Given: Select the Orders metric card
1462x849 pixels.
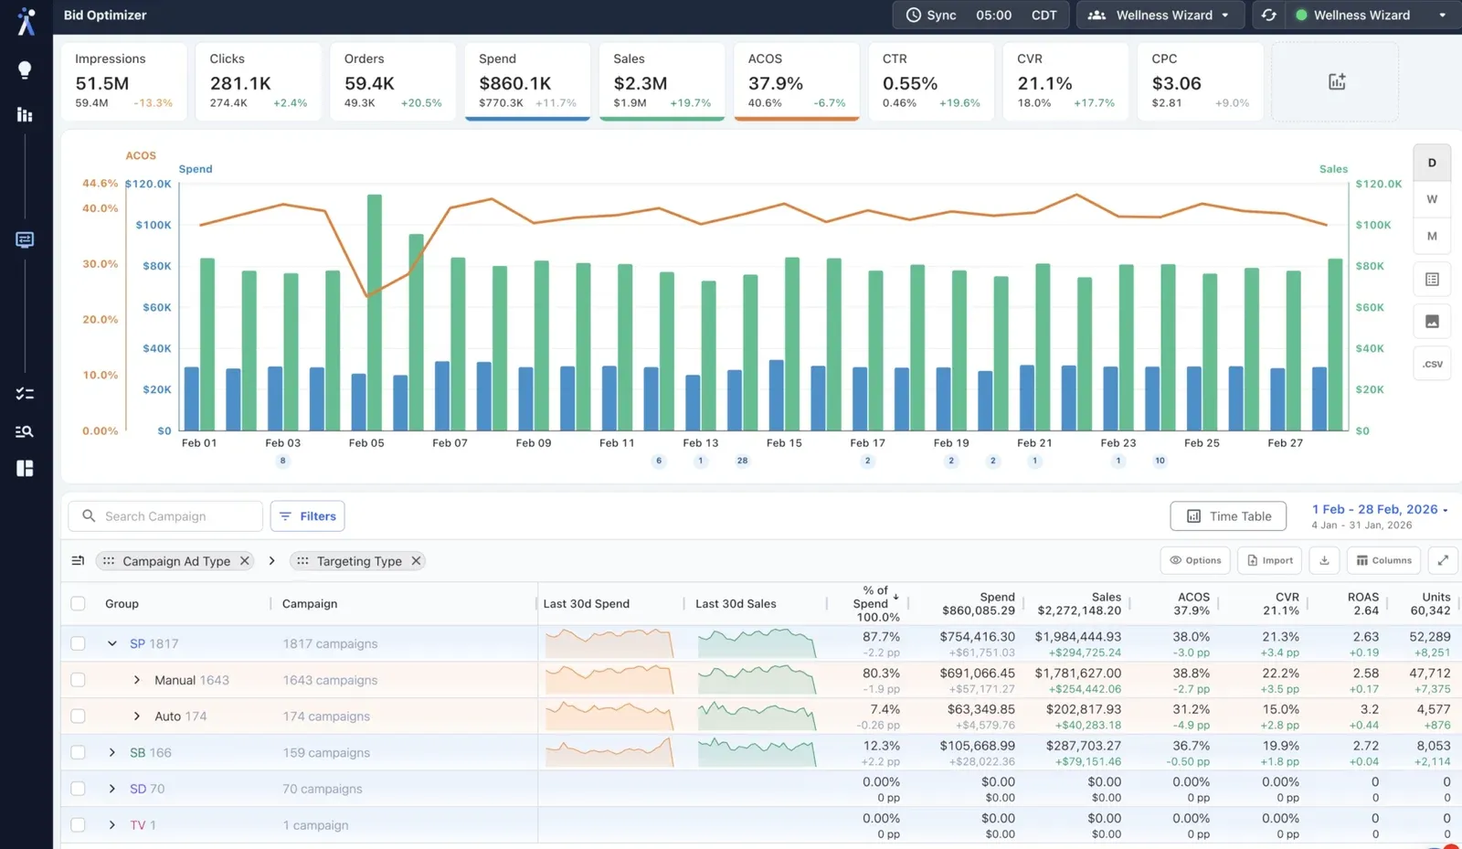Looking at the screenshot, I should click(393, 81).
